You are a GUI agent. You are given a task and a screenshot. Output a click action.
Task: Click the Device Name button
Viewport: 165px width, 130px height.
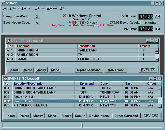click(x=99, y=116)
